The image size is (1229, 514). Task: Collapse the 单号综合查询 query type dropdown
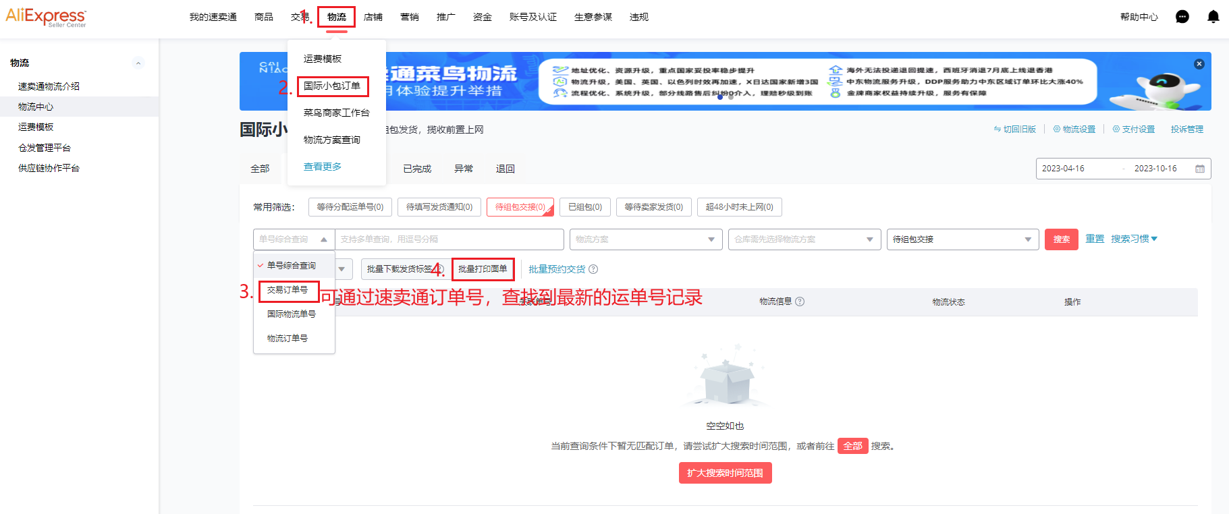click(294, 239)
